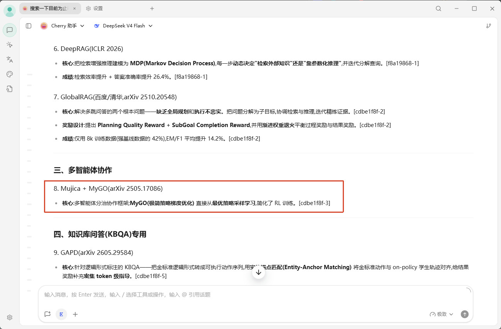Image resolution: width=501 pixels, height=329 pixels.
Task: Click the section heading 四、知识库问答(KBQA)专用
Action: (x=100, y=234)
